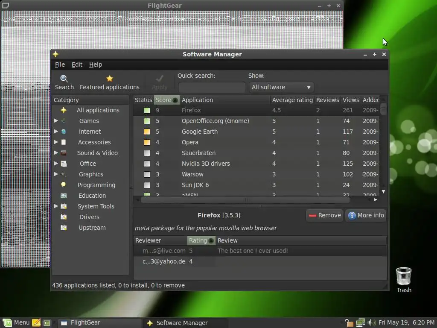Click the Internet globe category icon
Screen dimensions: 437x328
point(64,132)
